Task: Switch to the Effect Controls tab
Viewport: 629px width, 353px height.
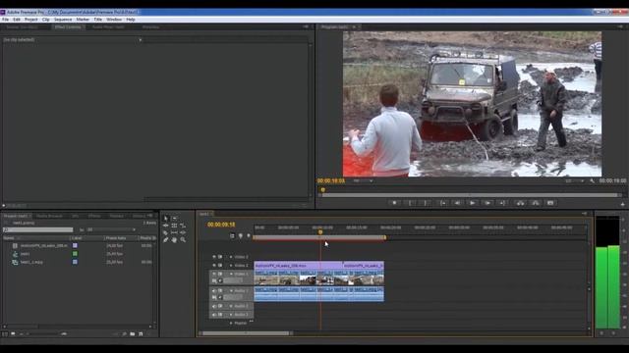Action: pyautogui.click(x=68, y=27)
